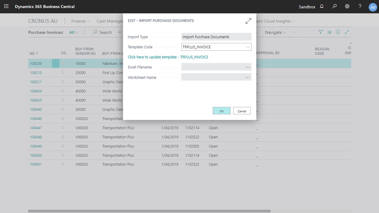
Task: Open the settings gear icon
Action: point(347,6)
